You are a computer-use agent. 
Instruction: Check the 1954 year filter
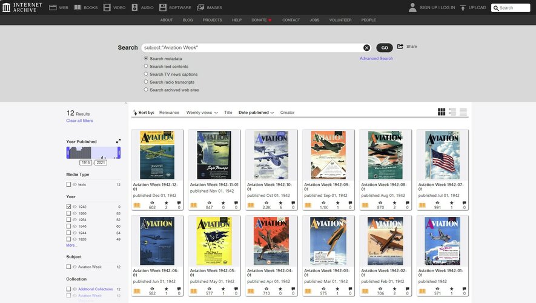[x=68, y=219]
